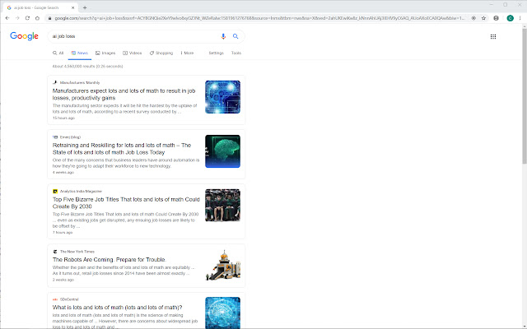Open the Chrome three-dot menu

[520, 16]
